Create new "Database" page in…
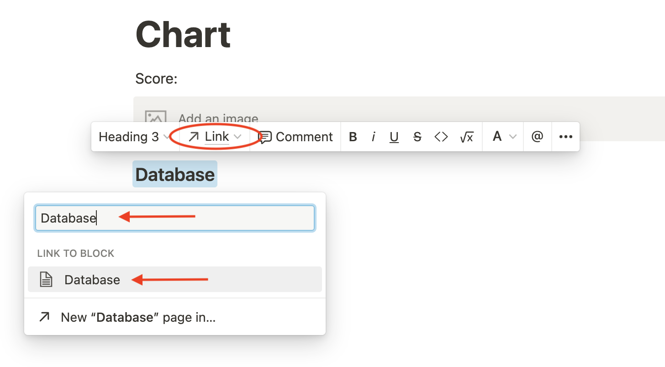The image size is (665, 367). [x=175, y=317]
